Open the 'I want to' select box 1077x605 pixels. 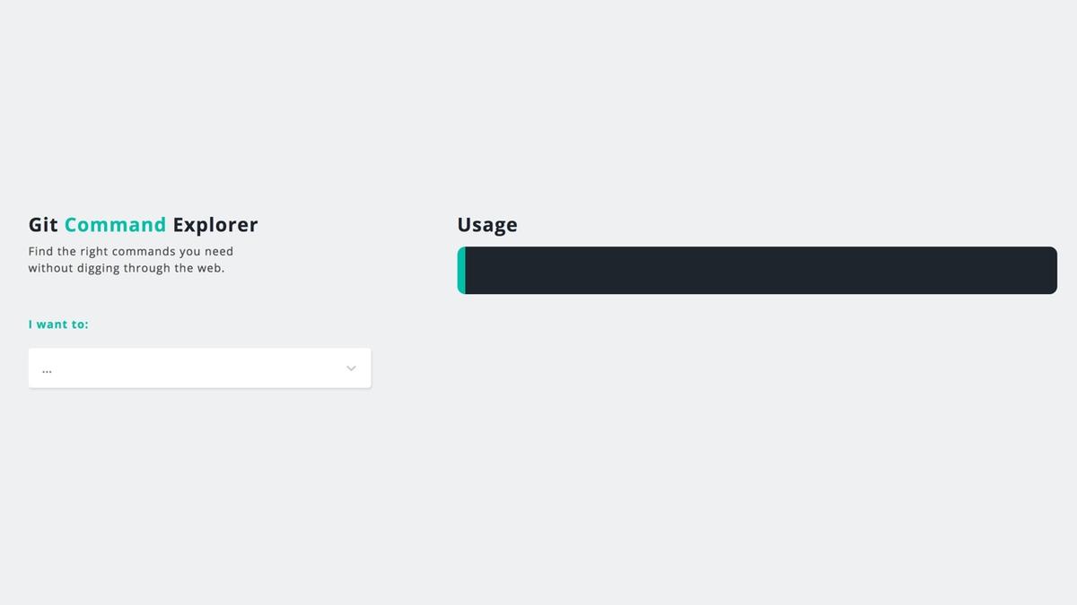[x=199, y=368]
